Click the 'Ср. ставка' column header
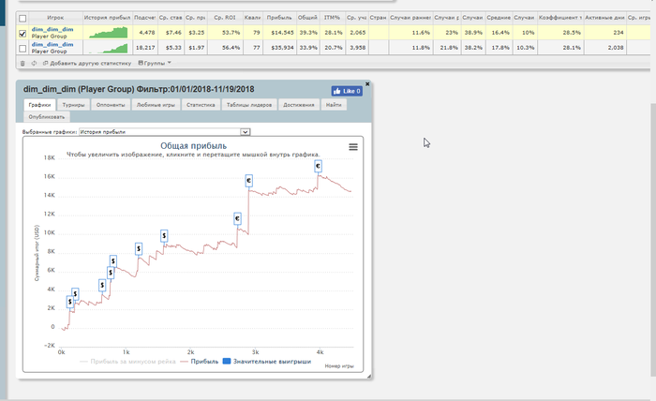The height and width of the screenshot is (401, 656). pyautogui.click(x=171, y=18)
